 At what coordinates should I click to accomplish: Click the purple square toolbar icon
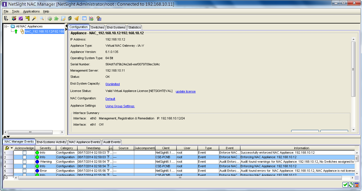pos(20,18)
